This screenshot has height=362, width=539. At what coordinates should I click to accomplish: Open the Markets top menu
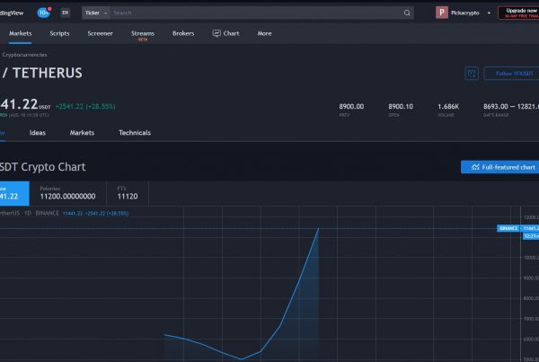(x=21, y=33)
